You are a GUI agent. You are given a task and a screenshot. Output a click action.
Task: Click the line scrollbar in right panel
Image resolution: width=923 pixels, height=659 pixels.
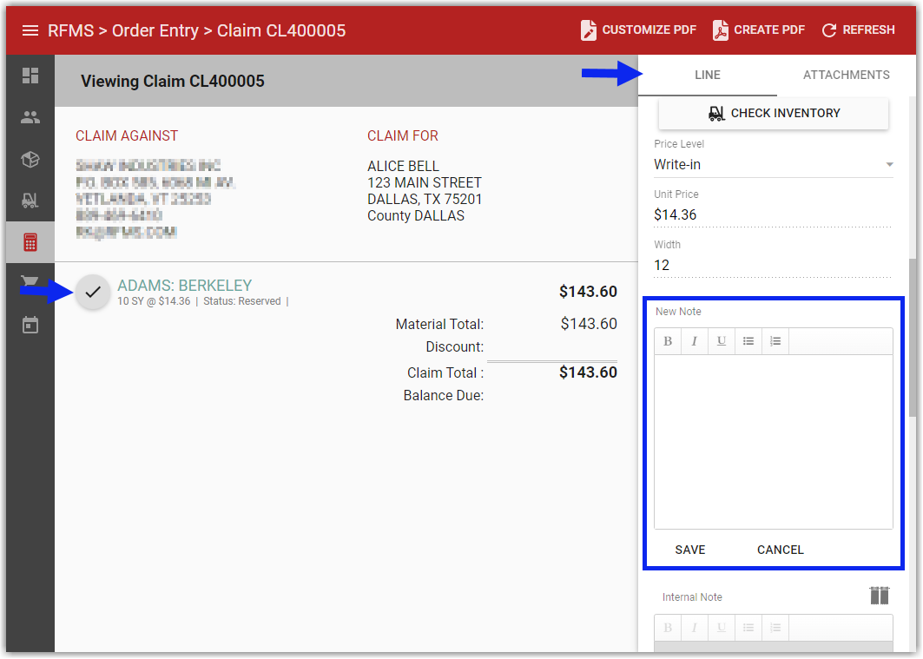pos(912,337)
